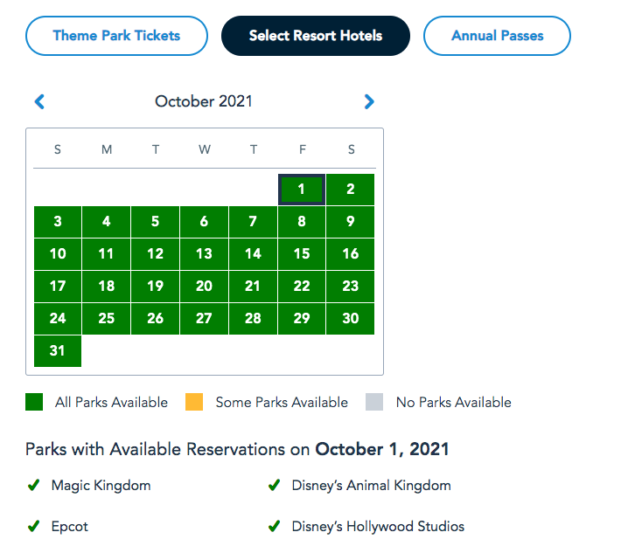The image size is (635, 553).
Task: Click Disney's Animal Kingdom green checkmark
Action: (274, 485)
